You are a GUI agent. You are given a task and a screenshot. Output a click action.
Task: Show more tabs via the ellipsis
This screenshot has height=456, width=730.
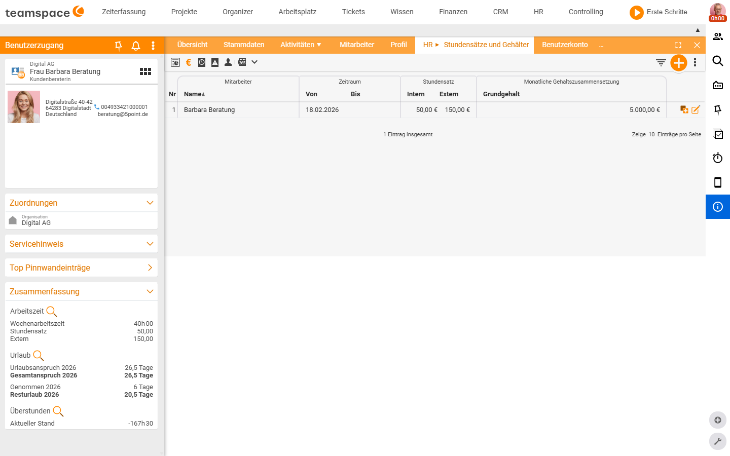tap(601, 45)
